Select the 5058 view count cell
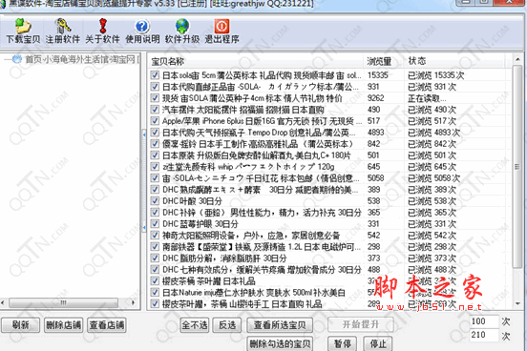The image size is (527, 351). click(x=376, y=178)
